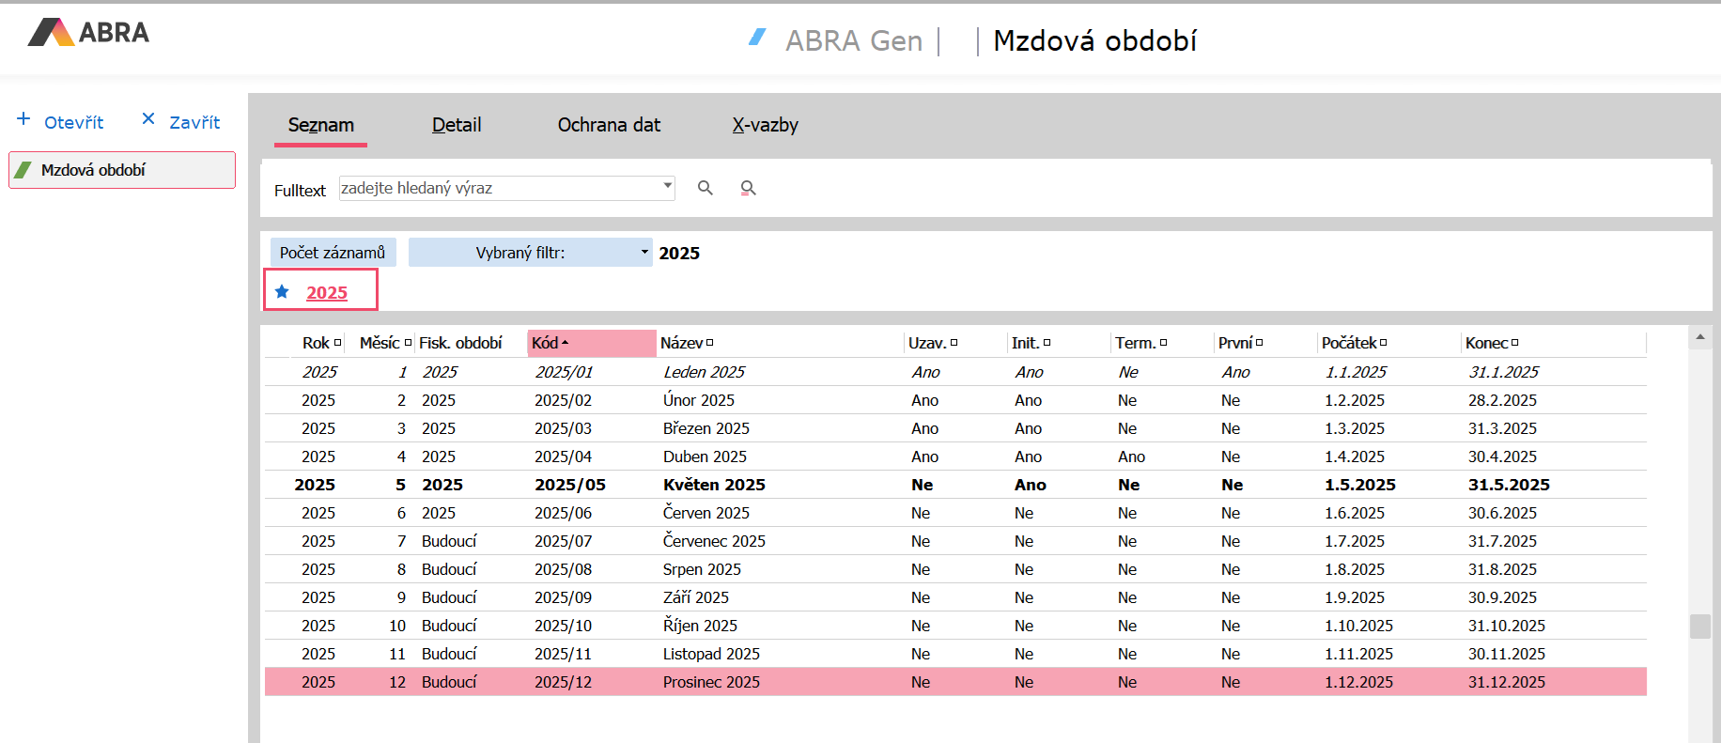Click the plus icon next to Otevřít

(23, 119)
